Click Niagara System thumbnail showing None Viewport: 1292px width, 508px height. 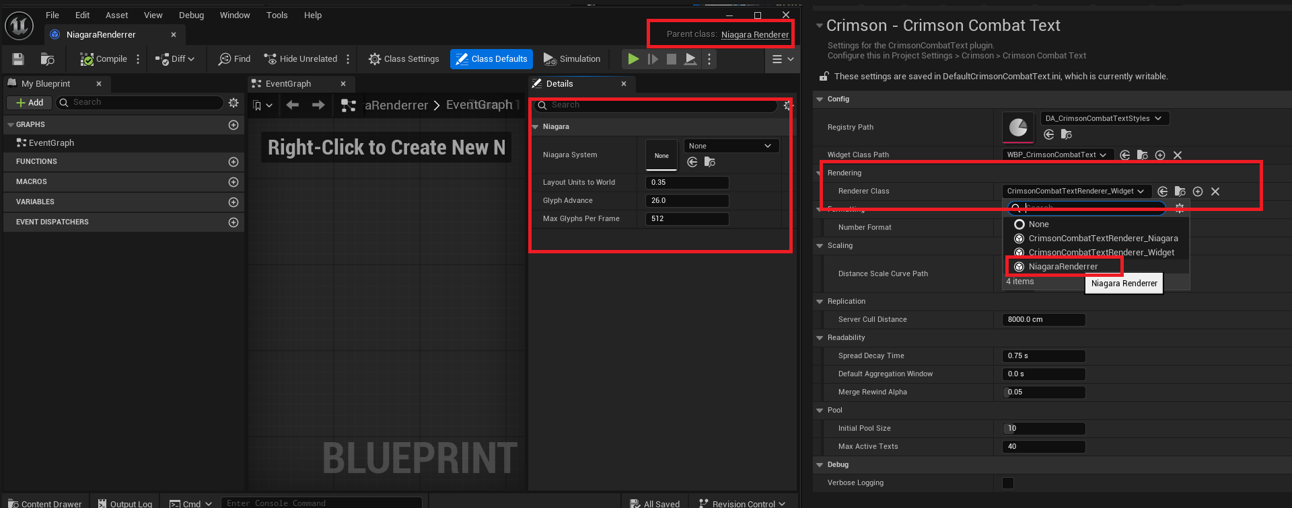pyautogui.click(x=661, y=155)
